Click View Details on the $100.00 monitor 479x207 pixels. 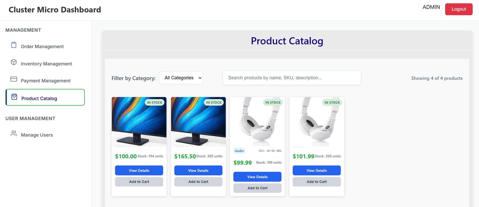[x=139, y=170]
